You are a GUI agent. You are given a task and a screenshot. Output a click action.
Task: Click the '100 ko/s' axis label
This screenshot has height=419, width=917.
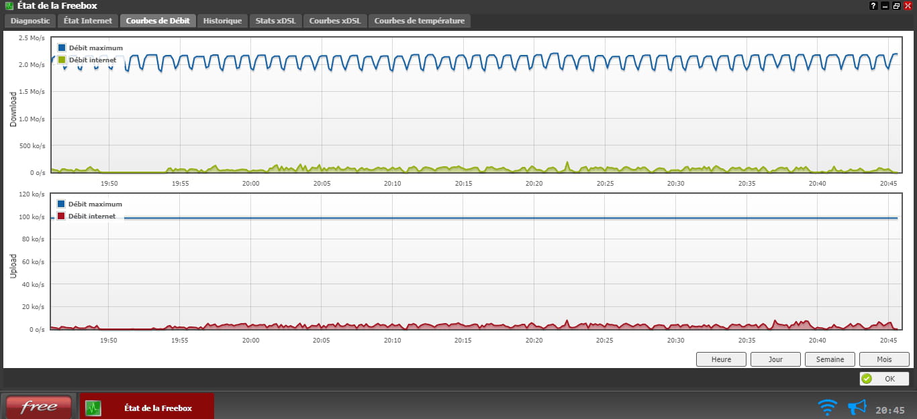point(32,217)
